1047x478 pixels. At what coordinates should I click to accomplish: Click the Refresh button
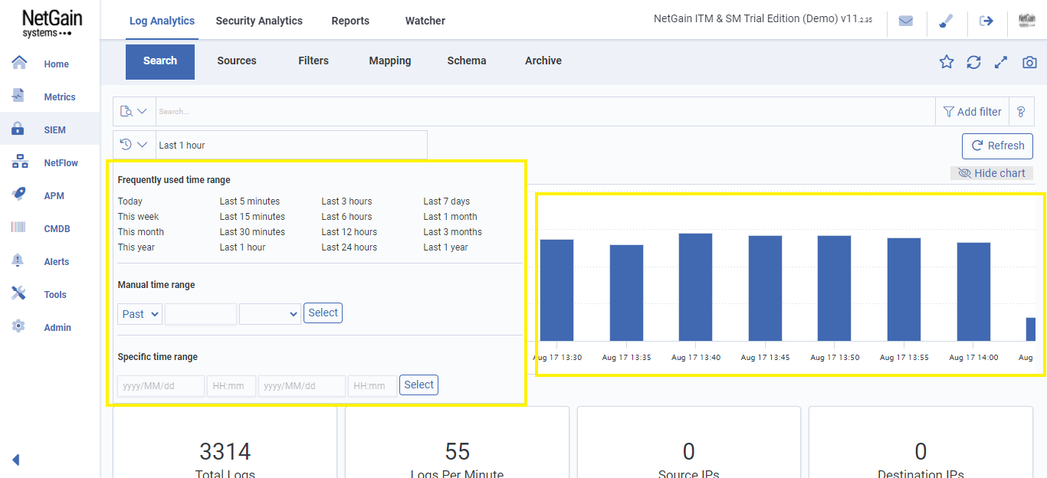997,146
